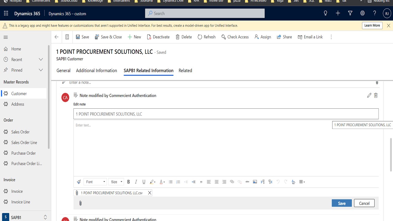
Task: Share the record
Action: pyautogui.click(x=284, y=37)
